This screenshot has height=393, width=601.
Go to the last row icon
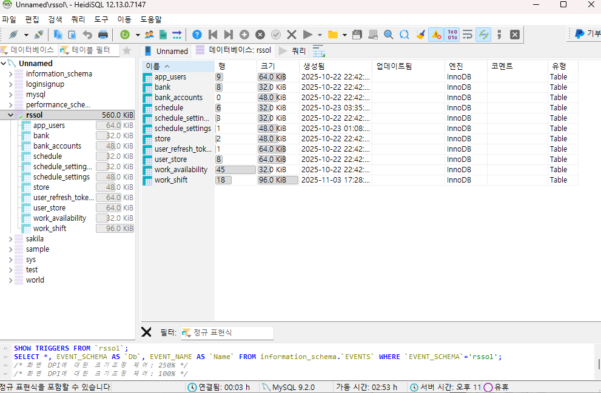tap(229, 35)
